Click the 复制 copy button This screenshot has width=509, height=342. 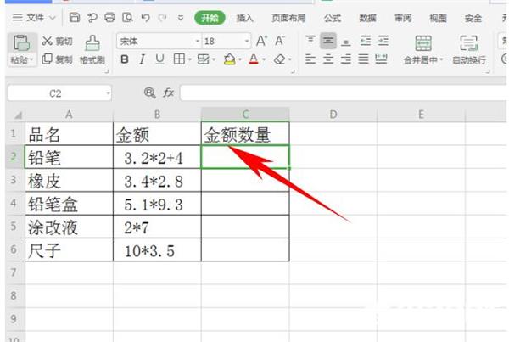[x=57, y=59]
